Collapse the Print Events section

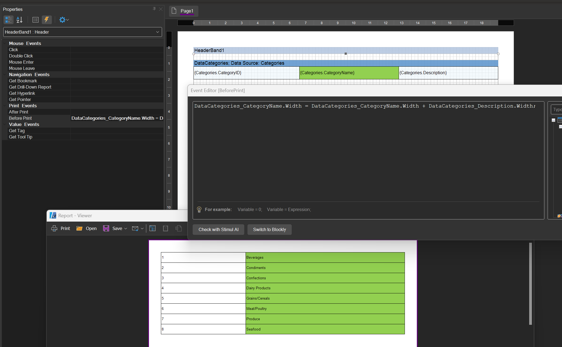coord(4,106)
